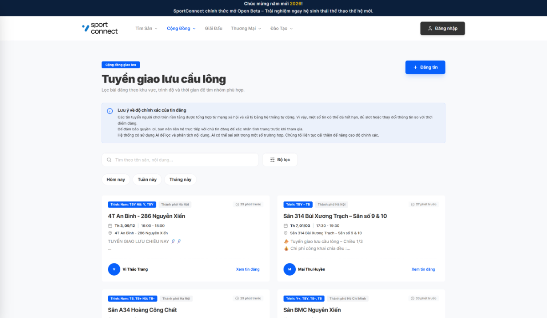547x318 pixels.
Task: Open the Bộ lọc filter panel
Action: coord(280,160)
